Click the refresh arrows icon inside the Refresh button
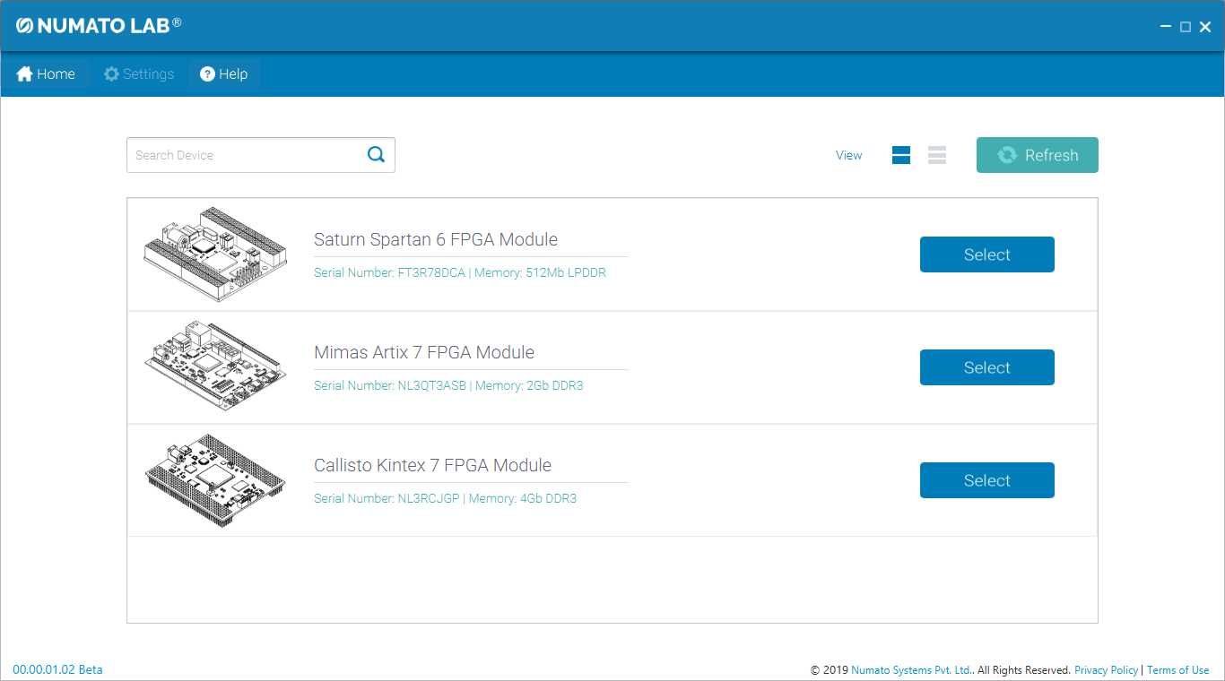The width and height of the screenshot is (1225, 681). [x=1008, y=154]
